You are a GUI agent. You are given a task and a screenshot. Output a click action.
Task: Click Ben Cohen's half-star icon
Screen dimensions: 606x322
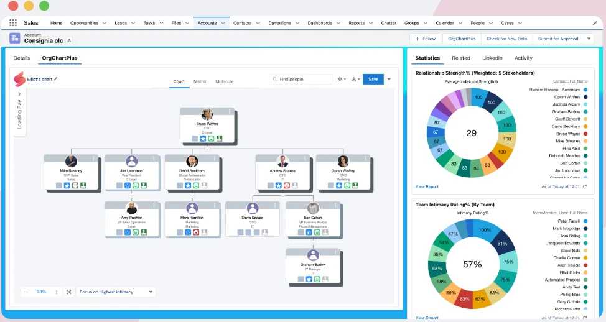click(309, 232)
